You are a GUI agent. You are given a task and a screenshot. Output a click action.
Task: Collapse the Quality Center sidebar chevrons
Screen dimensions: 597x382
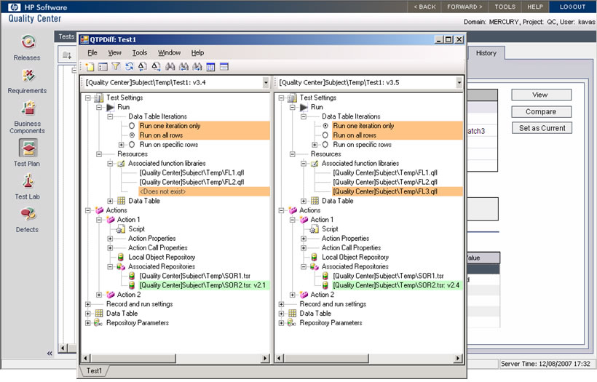coord(50,354)
